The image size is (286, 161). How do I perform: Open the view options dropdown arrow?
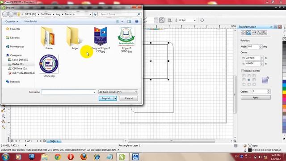coord(122,21)
